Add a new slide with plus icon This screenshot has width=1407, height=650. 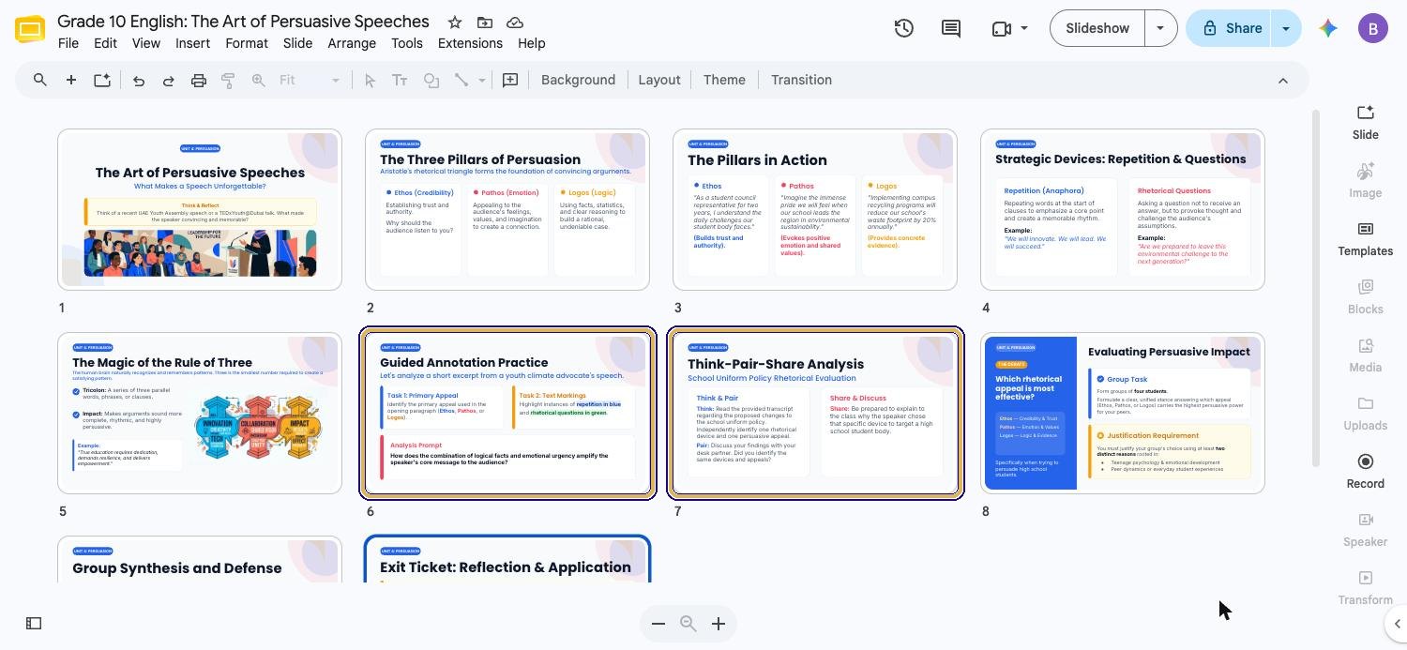click(70, 80)
